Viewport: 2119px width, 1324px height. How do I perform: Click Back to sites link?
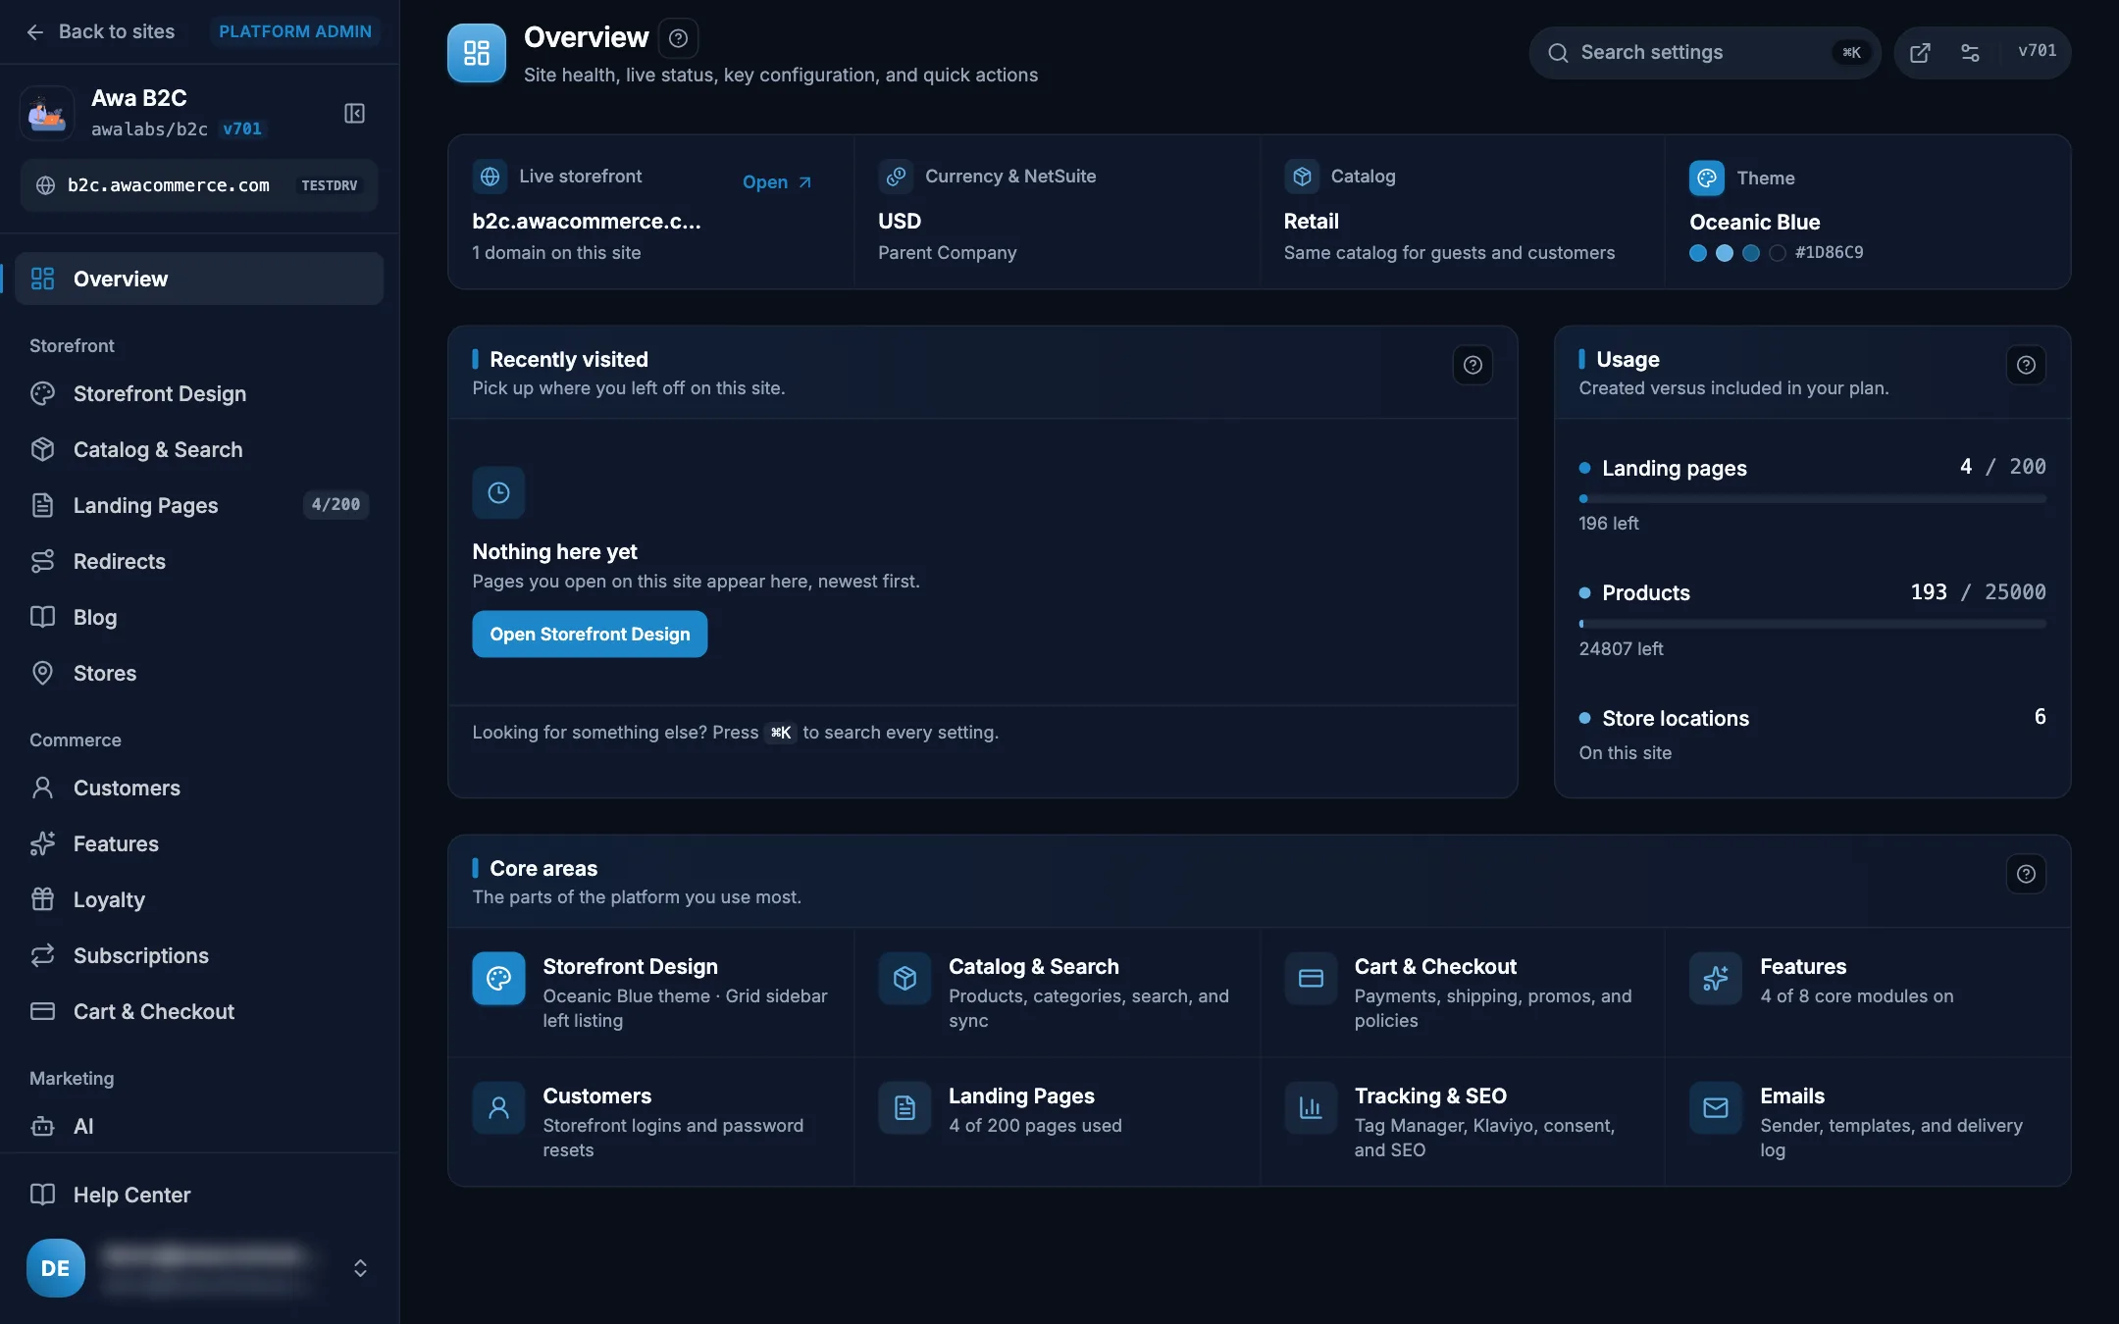coord(101,31)
